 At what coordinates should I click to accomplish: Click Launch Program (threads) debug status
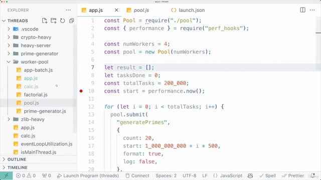pos(88,175)
